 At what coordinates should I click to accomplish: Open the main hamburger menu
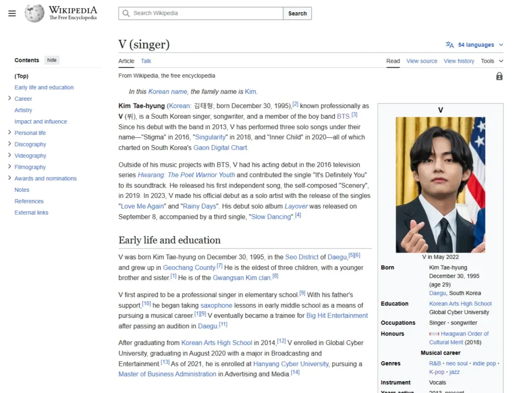(12, 13)
